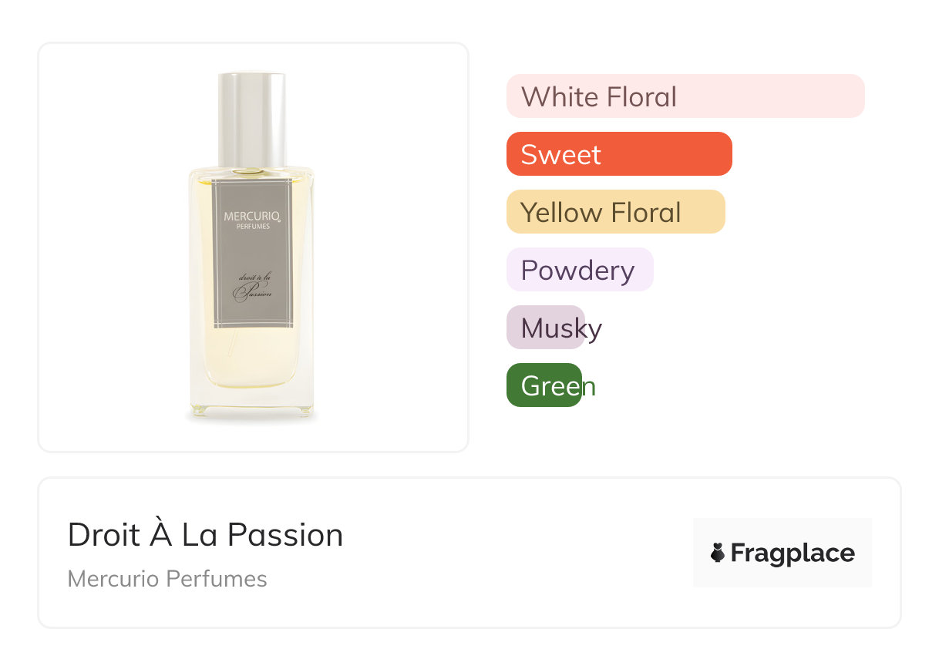Click the cursive Passion script on bottle
939x666 pixels.
pyautogui.click(x=254, y=294)
